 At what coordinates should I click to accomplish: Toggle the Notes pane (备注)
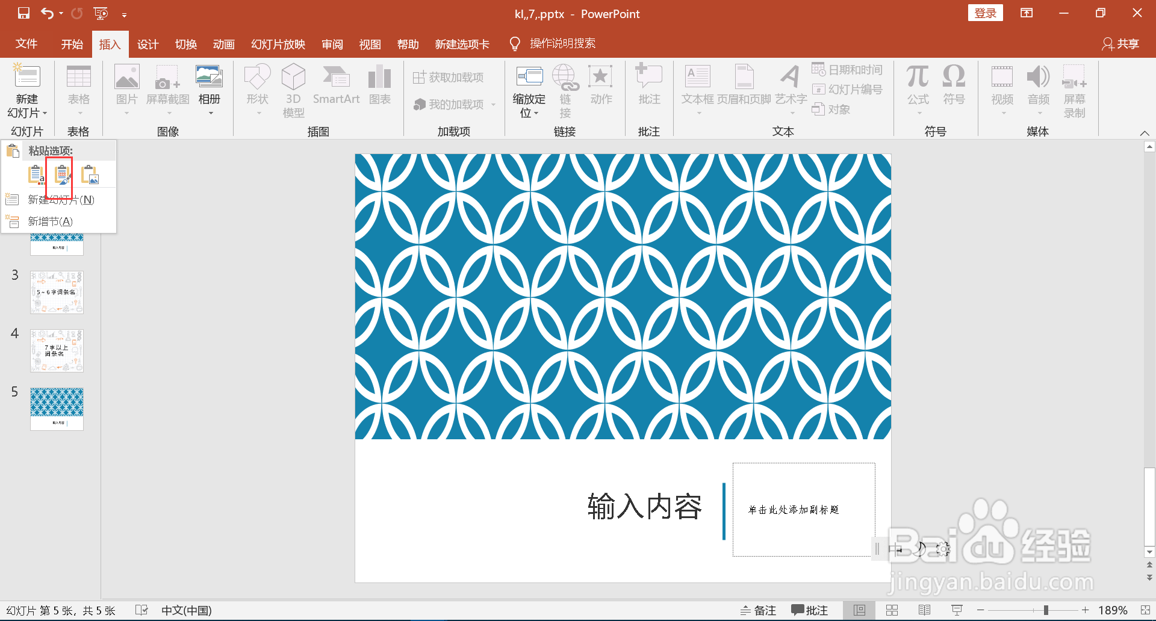[758, 610]
